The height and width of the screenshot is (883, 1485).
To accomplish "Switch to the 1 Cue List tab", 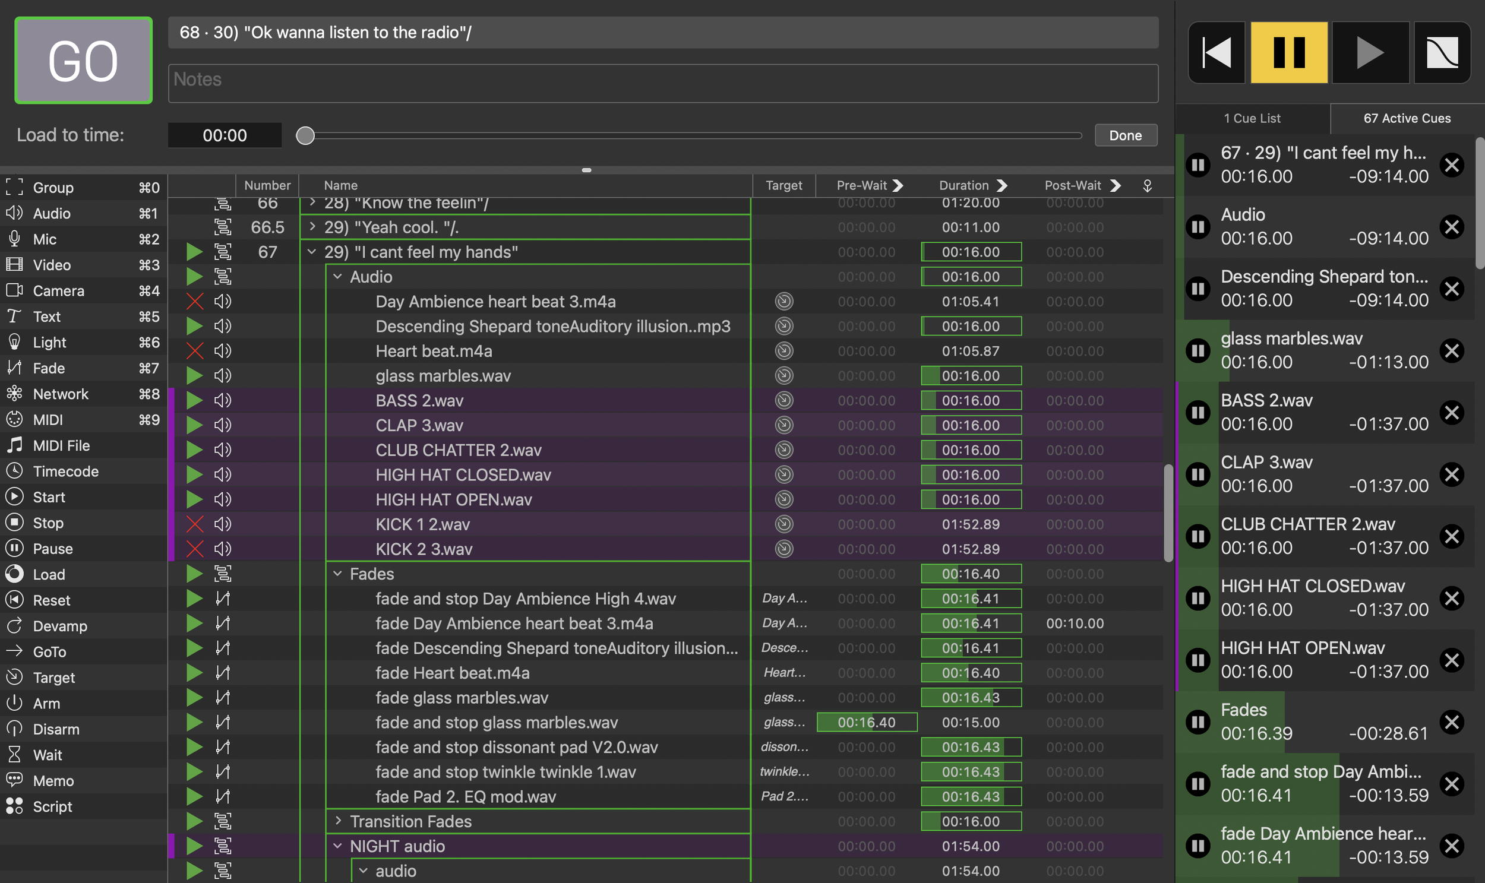I will [1252, 118].
